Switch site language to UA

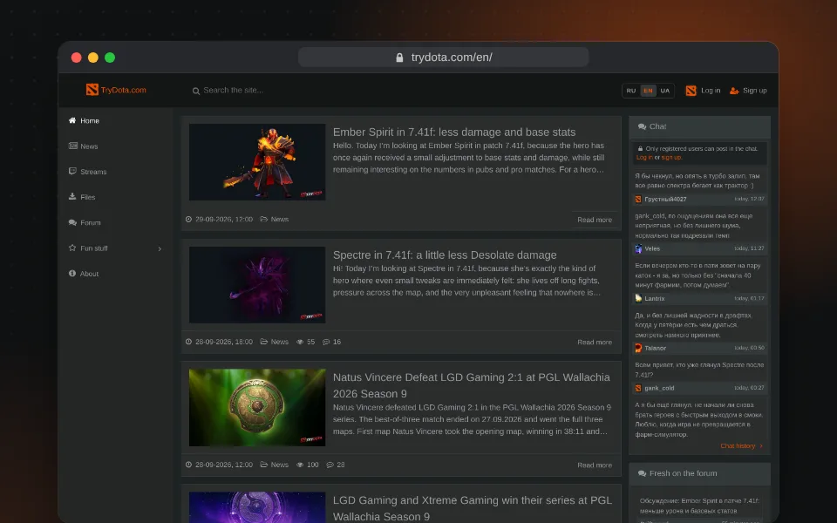(665, 91)
